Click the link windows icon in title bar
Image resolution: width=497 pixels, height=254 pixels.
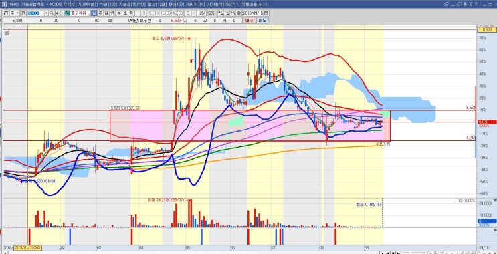[446, 4]
